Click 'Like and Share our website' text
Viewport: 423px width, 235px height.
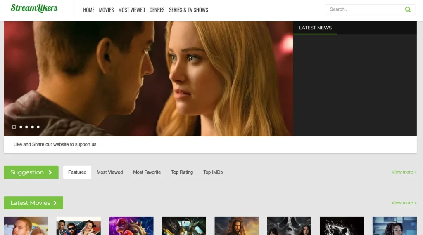point(56,144)
